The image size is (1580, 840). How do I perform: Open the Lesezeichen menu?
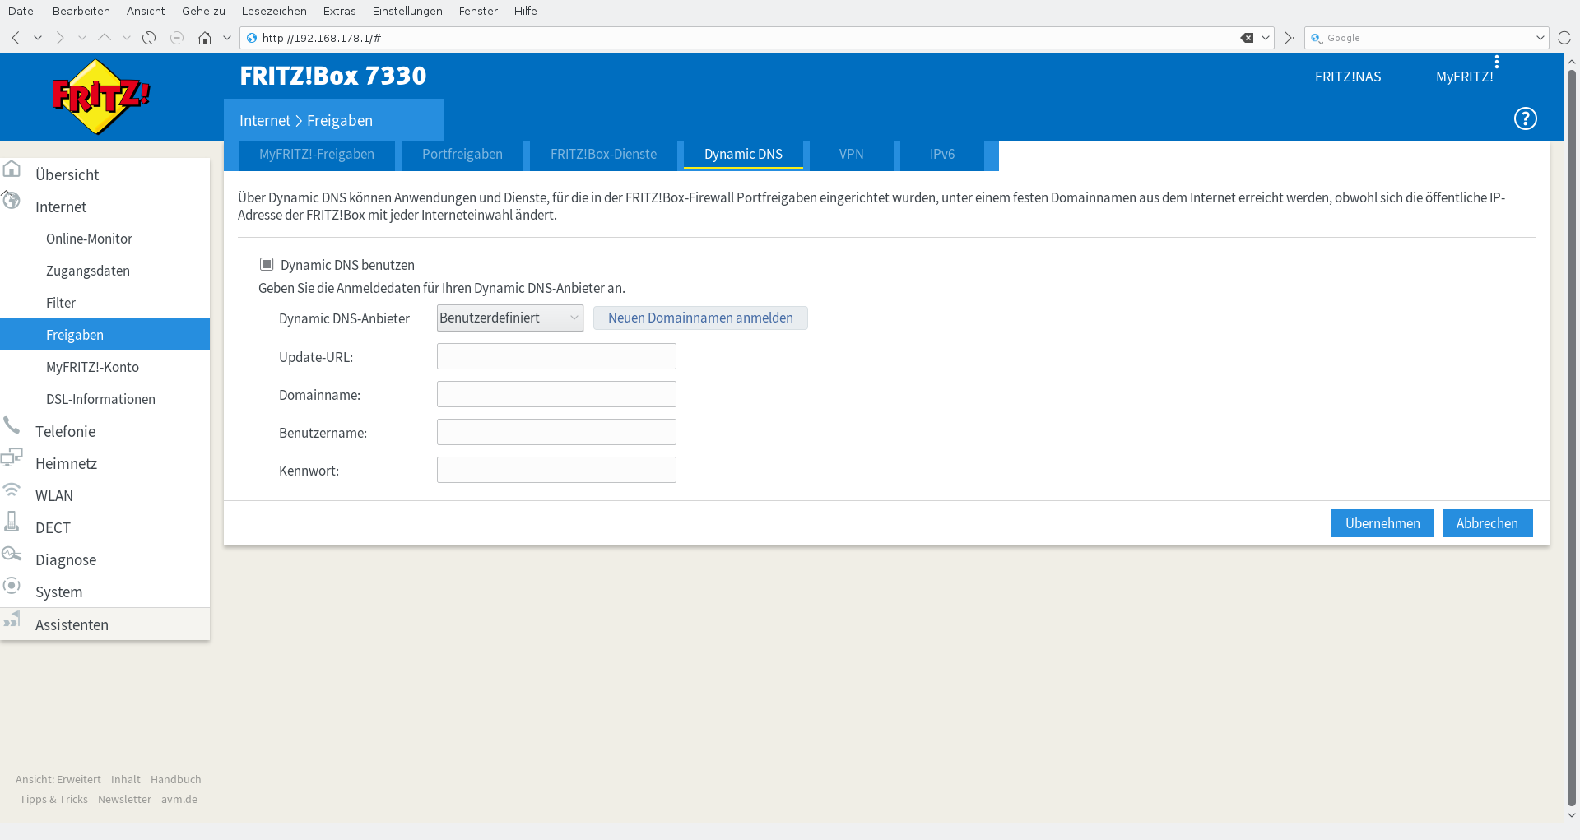[x=273, y=11]
